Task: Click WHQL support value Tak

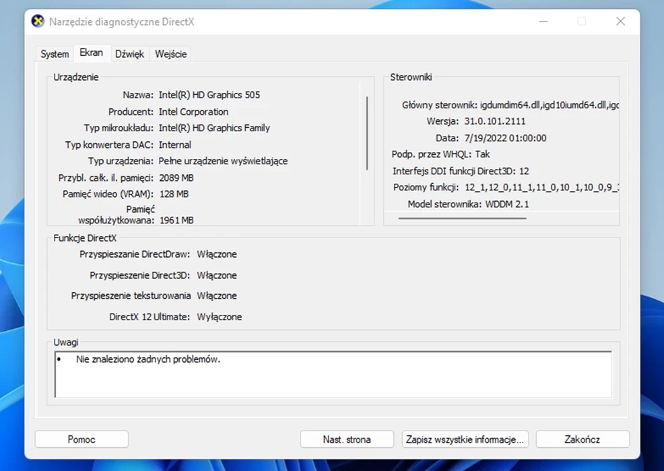Action: click(482, 154)
